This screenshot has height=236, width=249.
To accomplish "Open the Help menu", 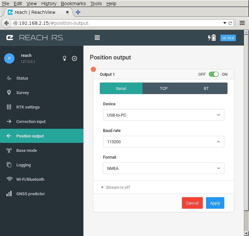I will (x=111, y=4).
